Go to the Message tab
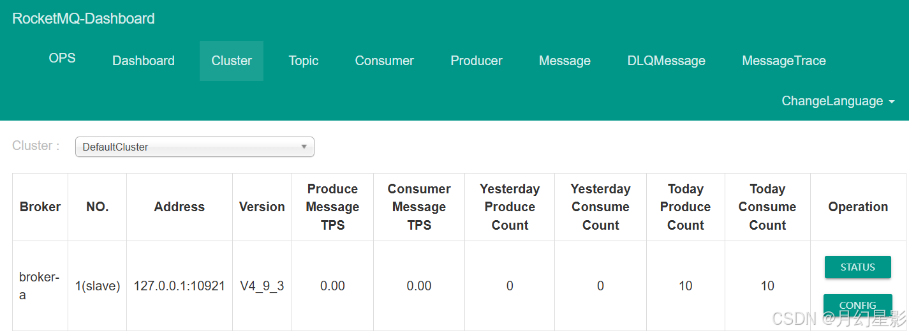909x335 pixels. (565, 61)
